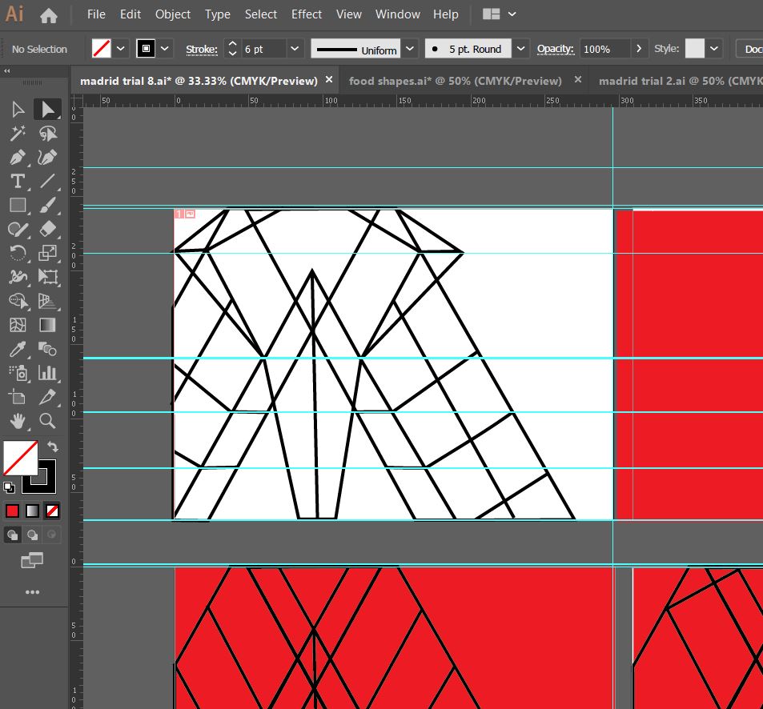
Task: Grab the Hand tool
Action: pos(16,421)
